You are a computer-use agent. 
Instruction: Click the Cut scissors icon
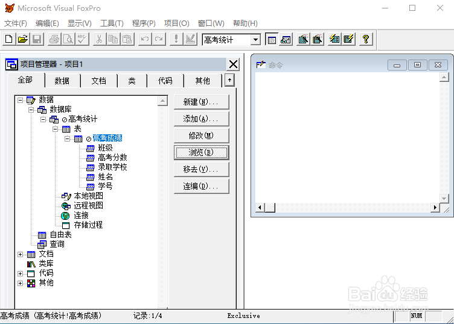(99, 39)
